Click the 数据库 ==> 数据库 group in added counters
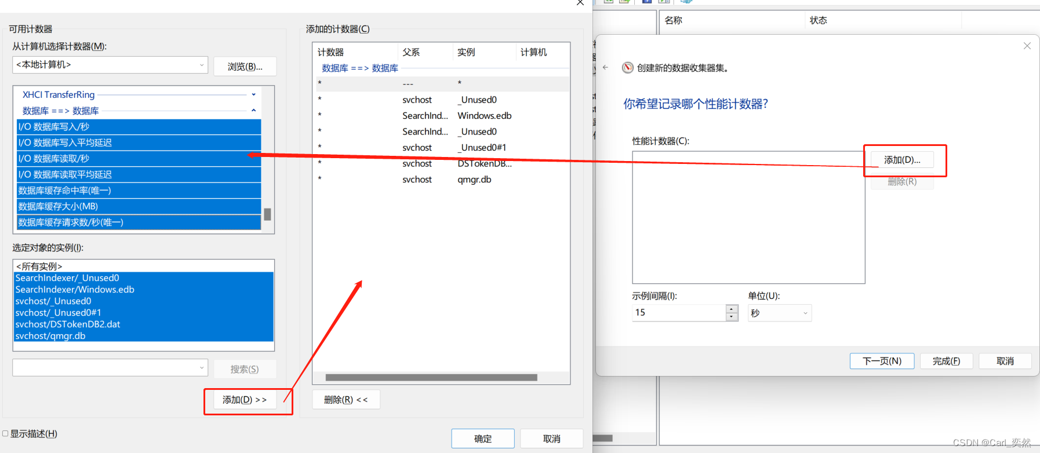Viewport: 1040px width, 453px height. [x=360, y=68]
